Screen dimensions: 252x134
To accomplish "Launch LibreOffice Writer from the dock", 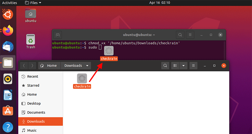I will [x=8, y=95].
